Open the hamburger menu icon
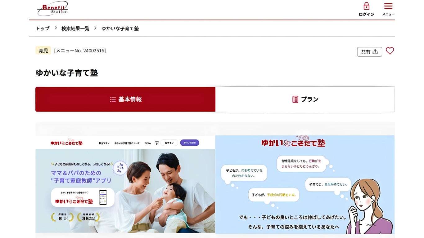Screen dimensions: 424x238 coord(388,6)
